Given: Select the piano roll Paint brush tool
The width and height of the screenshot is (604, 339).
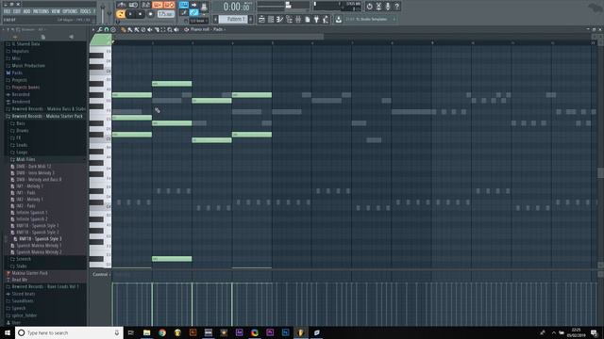Looking at the screenshot, I should (x=130, y=29).
